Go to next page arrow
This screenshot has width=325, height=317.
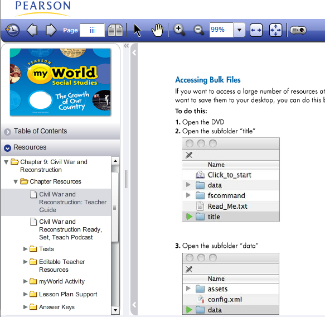point(51,30)
